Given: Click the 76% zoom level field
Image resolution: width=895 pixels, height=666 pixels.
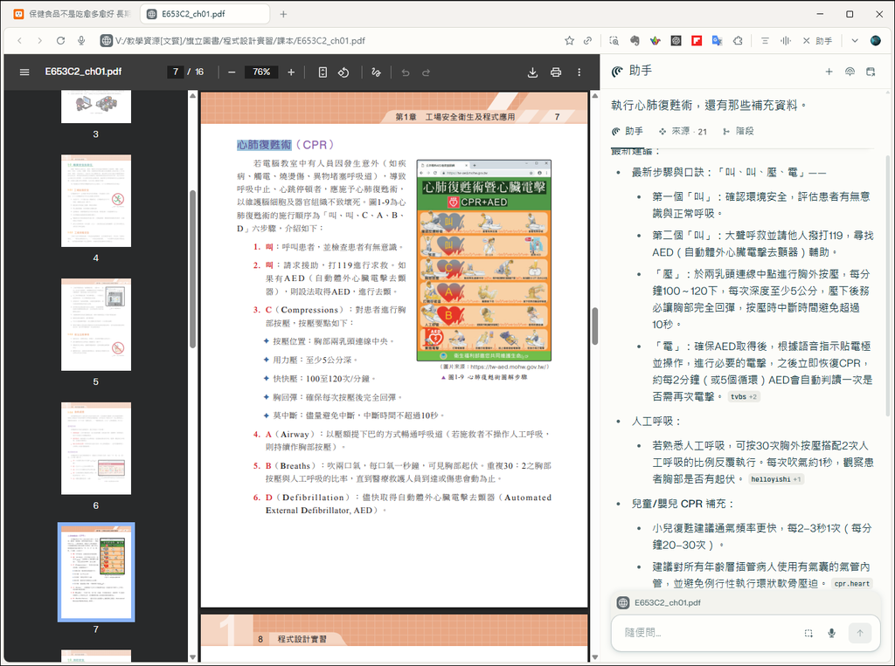Looking at the screenshot, I should click(261, 72).
